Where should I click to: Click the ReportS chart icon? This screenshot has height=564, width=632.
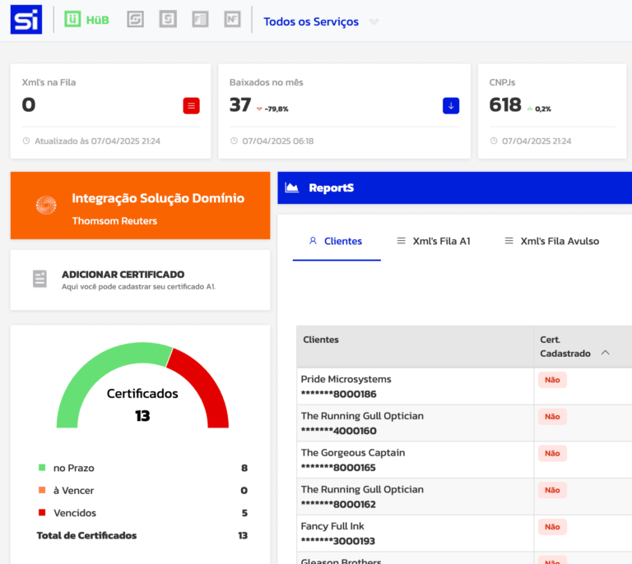(x=291, y=187)
